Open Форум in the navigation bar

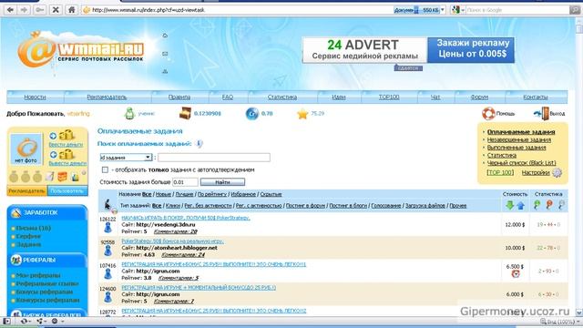(479, 97)
